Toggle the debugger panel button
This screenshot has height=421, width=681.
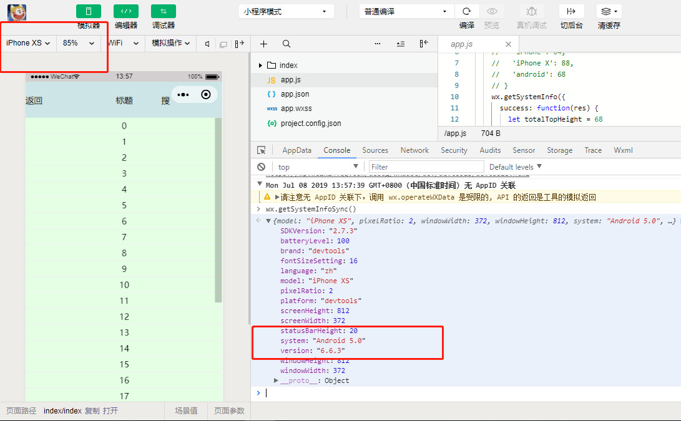click(x=163, y=11)
